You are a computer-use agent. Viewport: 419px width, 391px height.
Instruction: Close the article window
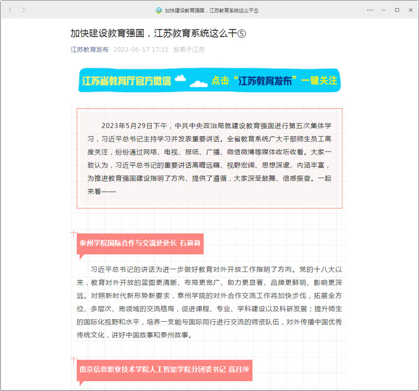pyautogui.click(x=410, y=10)
